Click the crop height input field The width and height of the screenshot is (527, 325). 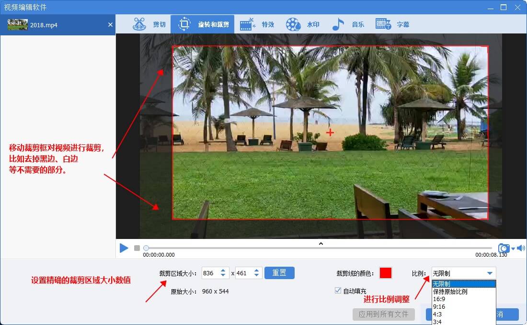pos(244,273)
